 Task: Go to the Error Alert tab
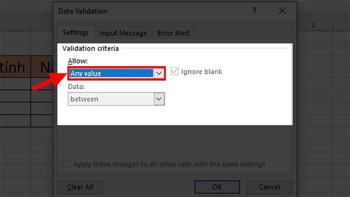point(173,33)
